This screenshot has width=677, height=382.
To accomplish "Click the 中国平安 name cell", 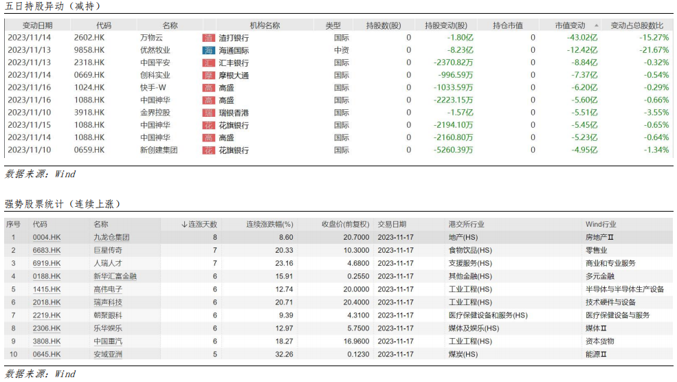I will coord(155,63).
